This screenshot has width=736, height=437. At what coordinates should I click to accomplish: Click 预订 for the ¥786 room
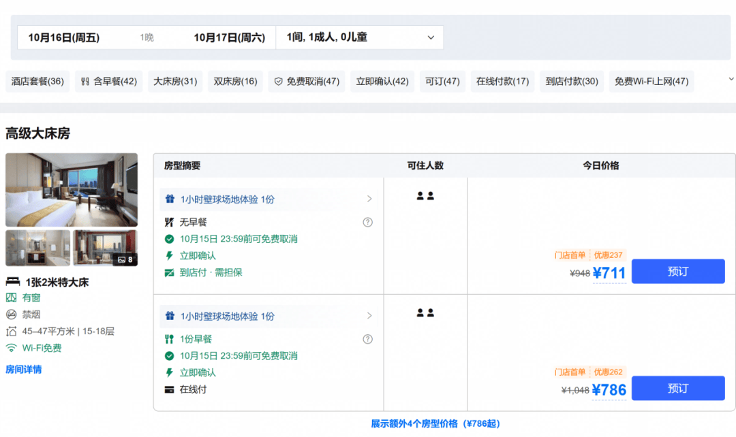point(678,388)
